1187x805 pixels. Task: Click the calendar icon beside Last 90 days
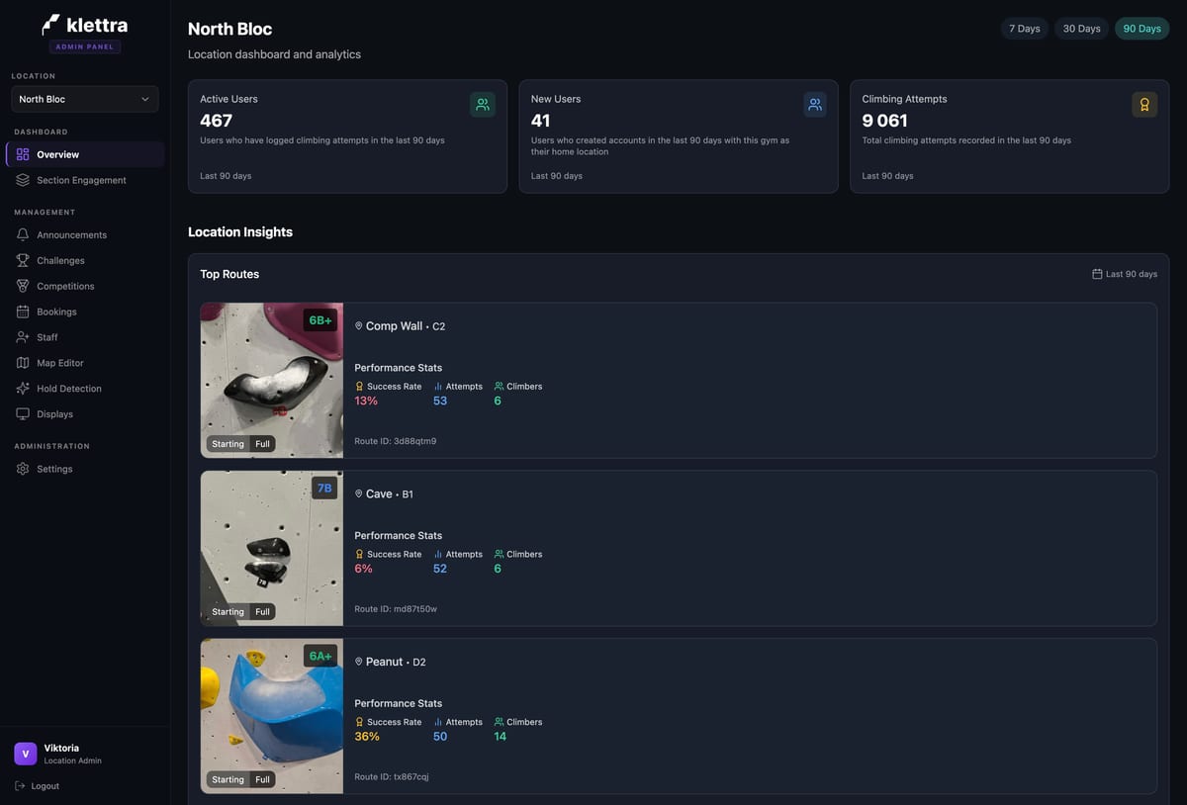coord(1097,274)
